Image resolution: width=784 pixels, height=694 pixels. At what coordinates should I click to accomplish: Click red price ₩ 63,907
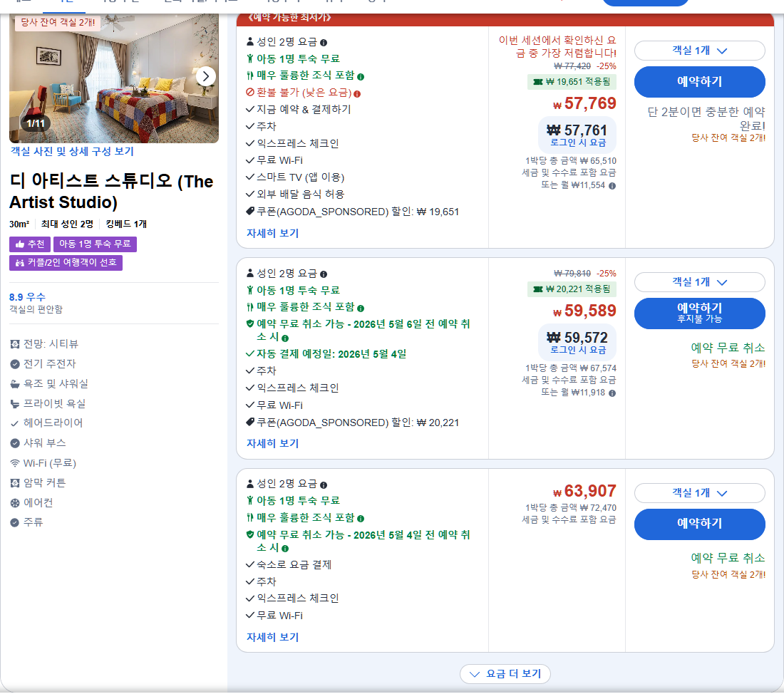pos(584,491)
